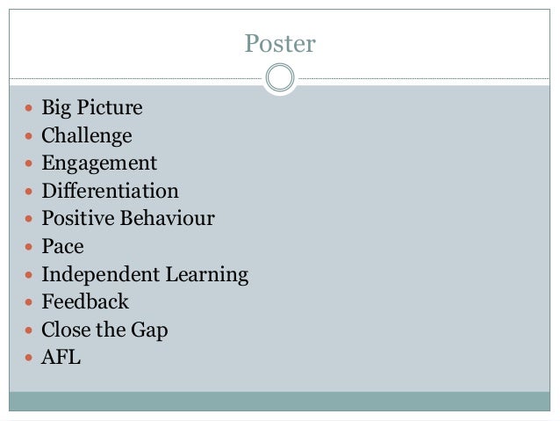Click the orange bullet beside Challenge
Viewport: 560px width, 421px height.
point(29,136)
